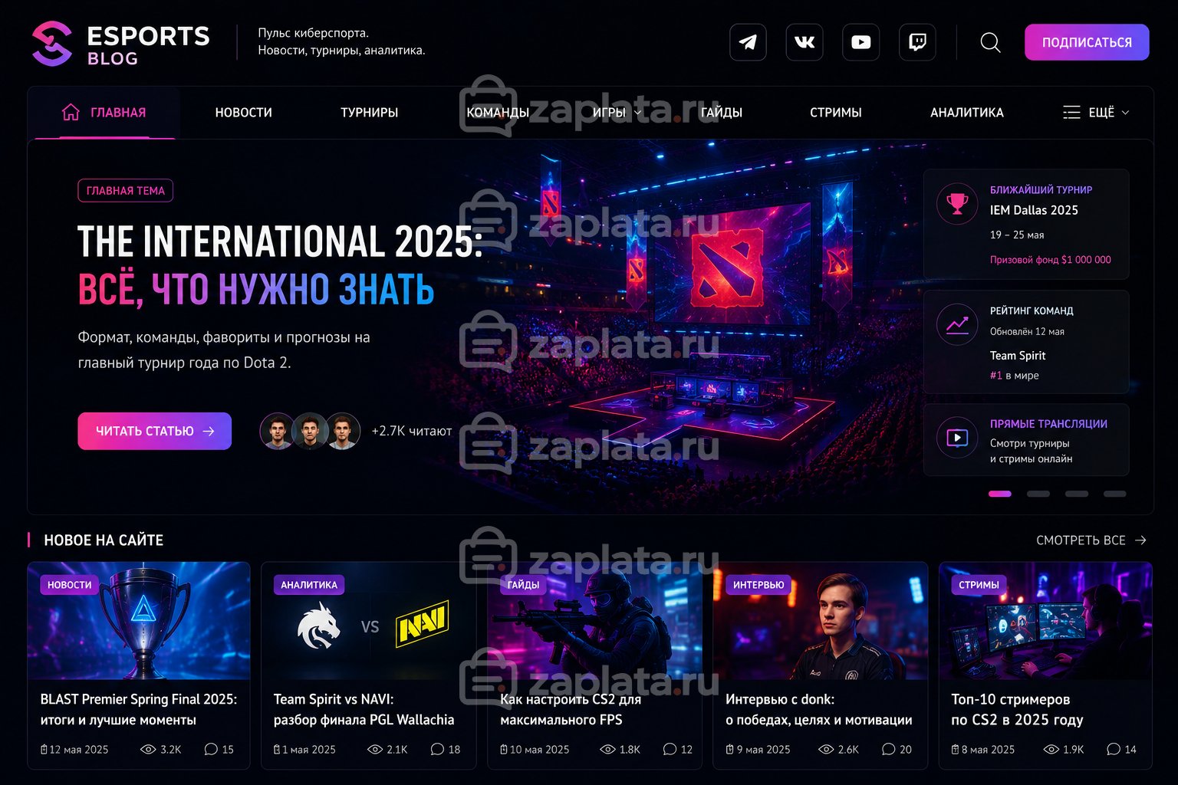This screenshot has height=785, width=1178.
Task: Switch to the third hero slide indicator
Action: coord(1077,494)
